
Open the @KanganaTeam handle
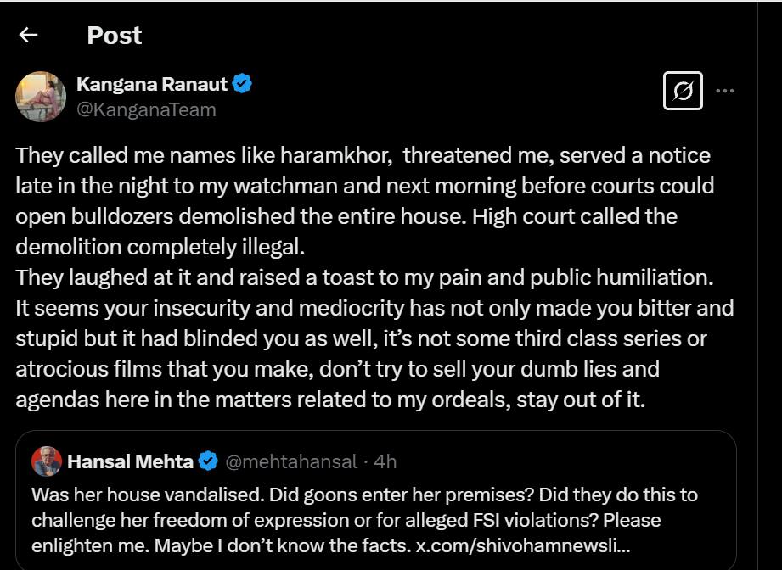[x=146, y=109]
